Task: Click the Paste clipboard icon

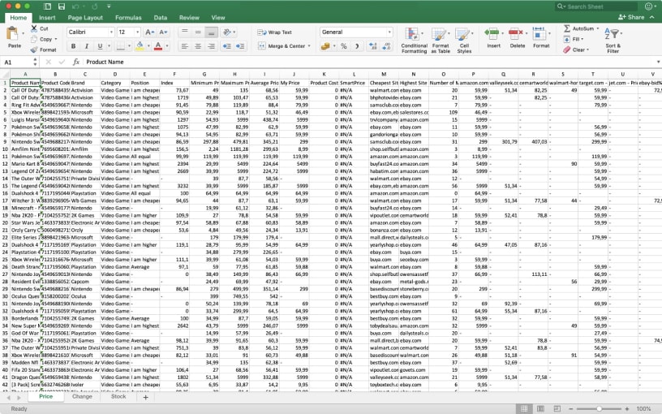Action: pyautogui.click(x=14, y=35)
